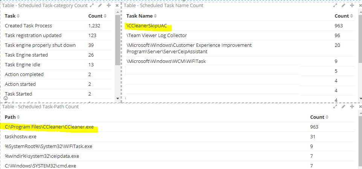Select the taskhostw.exe path row

179,137
